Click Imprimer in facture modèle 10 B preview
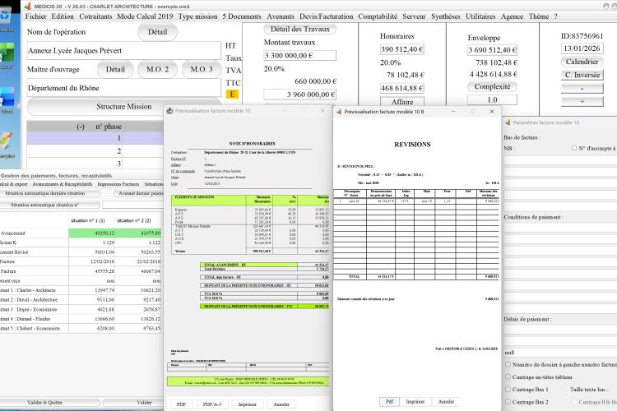The width and height of the screenshot is (617, 411). click(x=415, y=402)
